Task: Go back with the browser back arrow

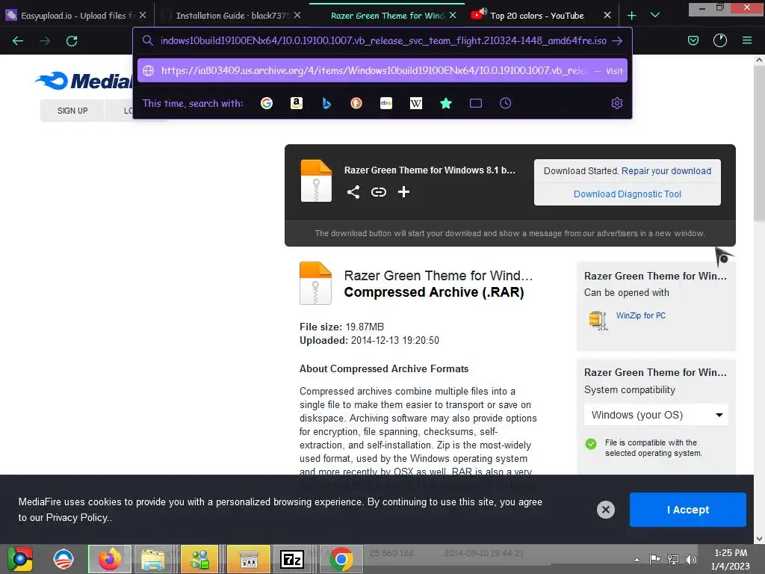Action: pos(18,41)
